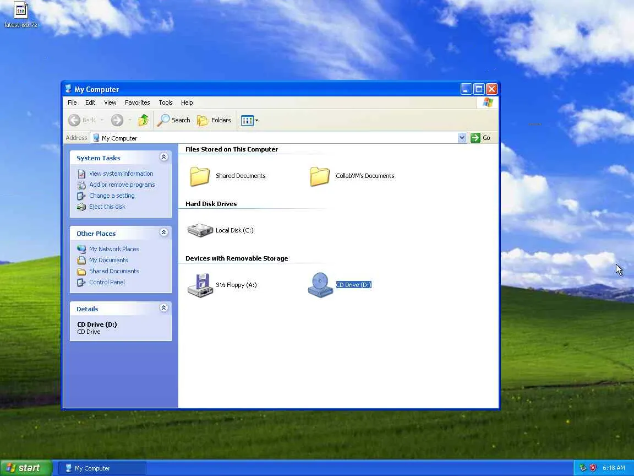Click the Local Disk (C:) label

point(234,230)
